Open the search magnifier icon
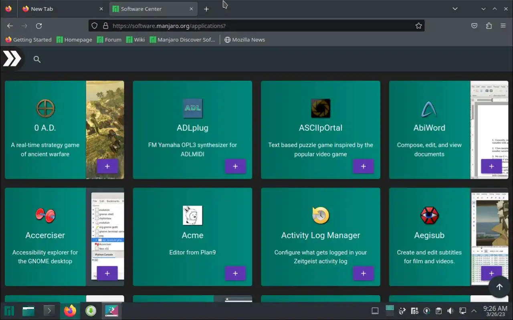 point(37,59)
